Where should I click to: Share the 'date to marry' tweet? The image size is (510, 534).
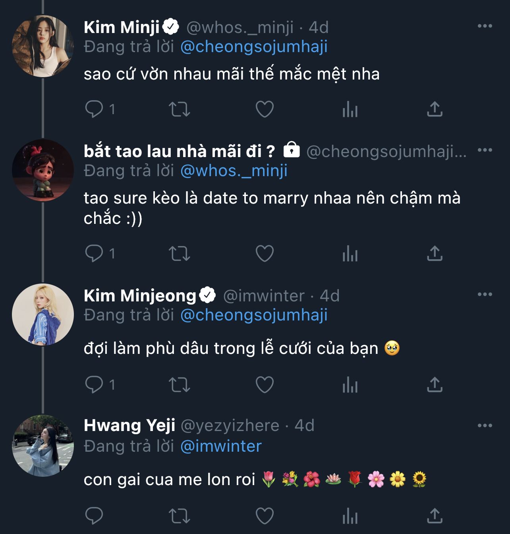pyautogui.click(x=435, y=253)
